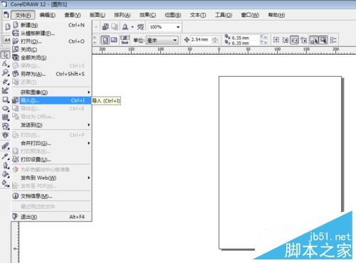Viewport: 356px width, 263px height.
Task: Open the 排列(A) menu
Action: 122,15
